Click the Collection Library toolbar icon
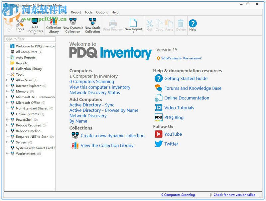The width and height of the screenshot is (266, 201). (53, 24)
